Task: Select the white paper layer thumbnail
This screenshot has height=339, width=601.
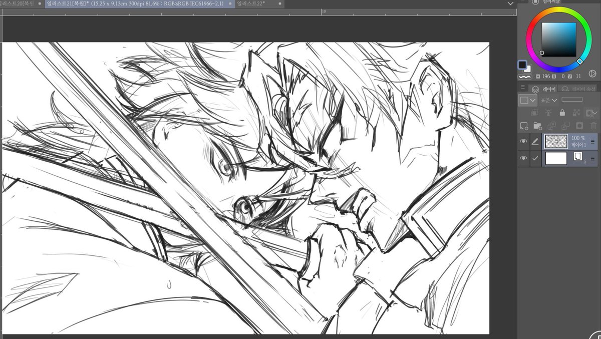Action: click(556, 158)
